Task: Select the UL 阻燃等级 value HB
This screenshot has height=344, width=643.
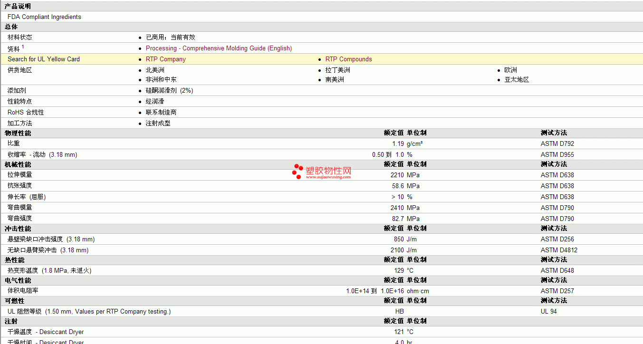Action: point(400,312)
